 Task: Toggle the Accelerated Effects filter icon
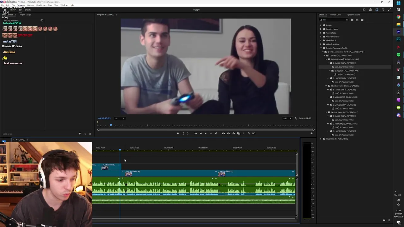[352, 20]
